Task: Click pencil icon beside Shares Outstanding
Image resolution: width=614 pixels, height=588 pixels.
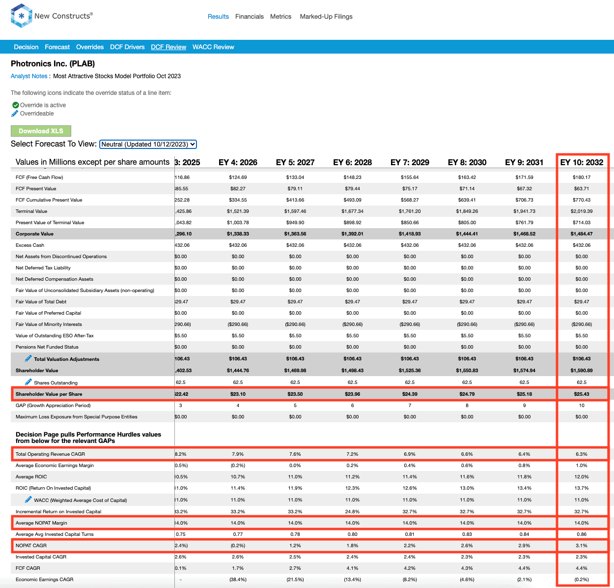Action: [28, 382]
